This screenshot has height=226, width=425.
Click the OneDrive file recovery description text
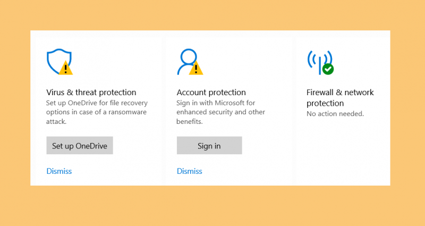click(x=97, y=112)
